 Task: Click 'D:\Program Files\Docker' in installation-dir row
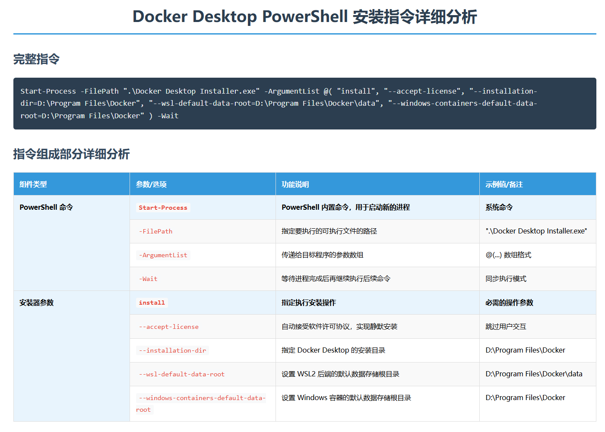point(525,350)
